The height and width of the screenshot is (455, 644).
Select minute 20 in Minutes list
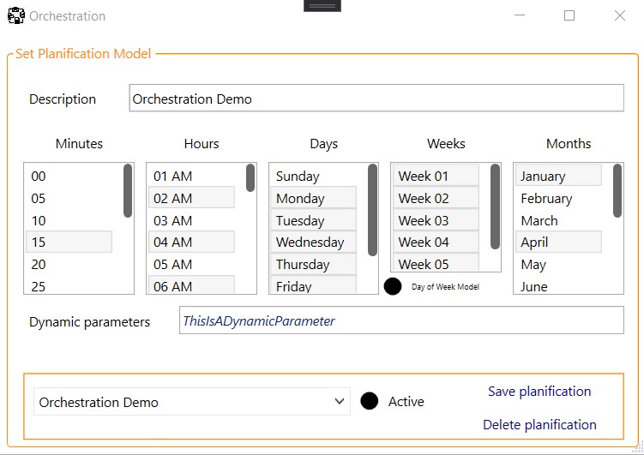click(x=69, y=264)
